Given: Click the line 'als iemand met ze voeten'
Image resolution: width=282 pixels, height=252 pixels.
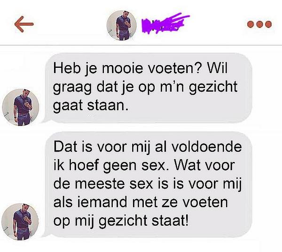Looking at the screenshot, I should (x=141, y=202).
